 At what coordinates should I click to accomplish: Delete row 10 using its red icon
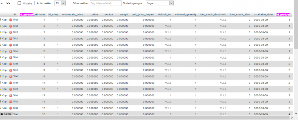point(11,76)
